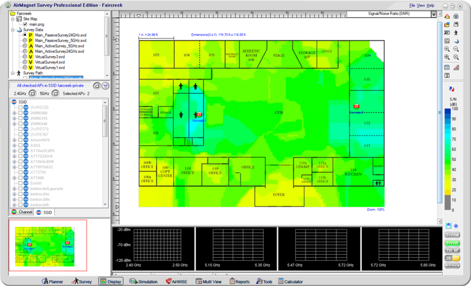Click the top-left alert icon in right toolbar
471x286 pixels.
click(447, 16)
